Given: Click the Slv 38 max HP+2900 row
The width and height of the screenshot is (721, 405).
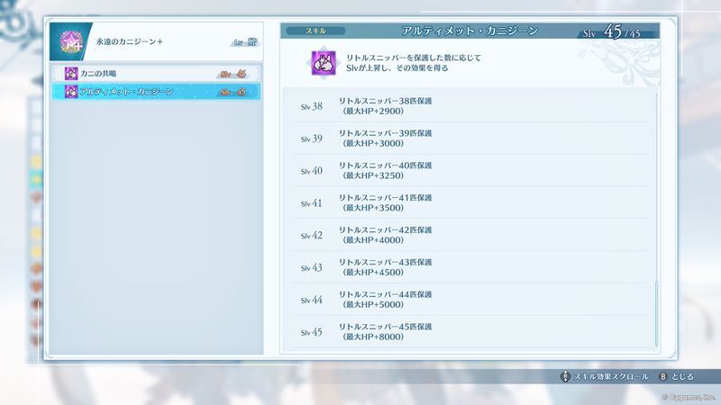Looking at the screenshot, I should (x=470, y=106).
